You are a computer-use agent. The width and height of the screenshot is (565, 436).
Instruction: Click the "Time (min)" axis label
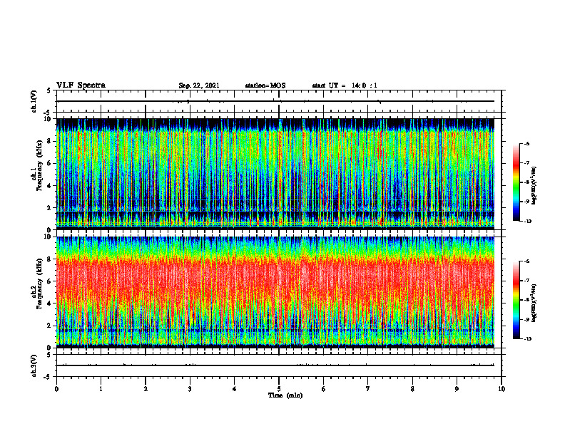coord(285,395)
